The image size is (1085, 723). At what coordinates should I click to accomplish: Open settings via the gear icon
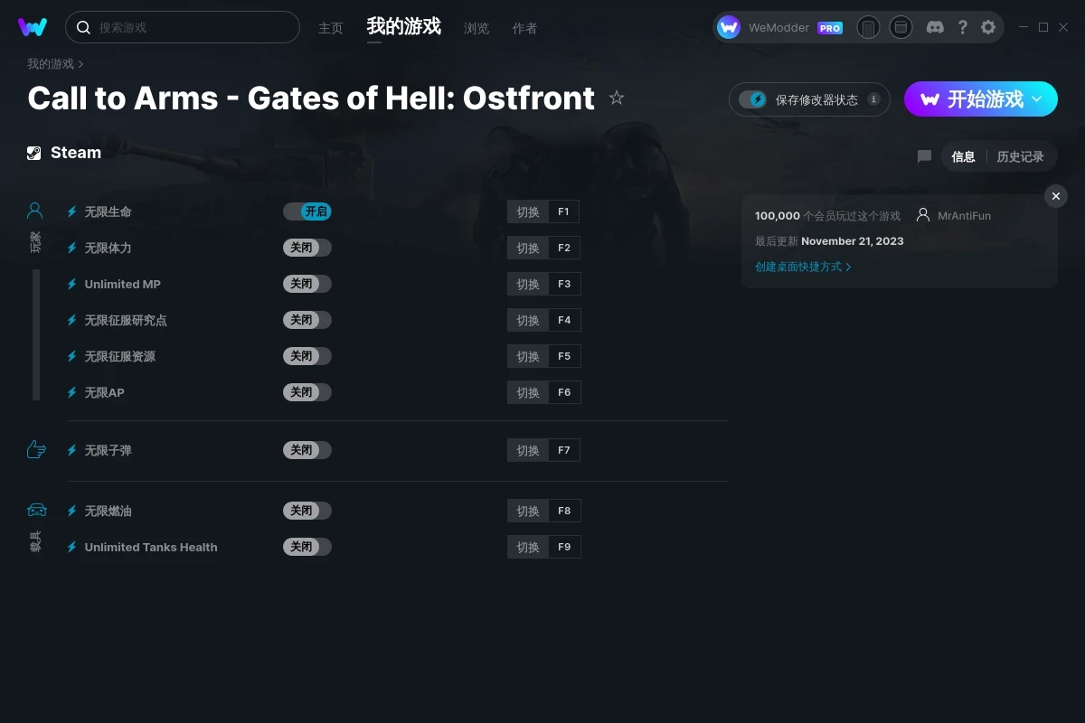coord(988,27)
